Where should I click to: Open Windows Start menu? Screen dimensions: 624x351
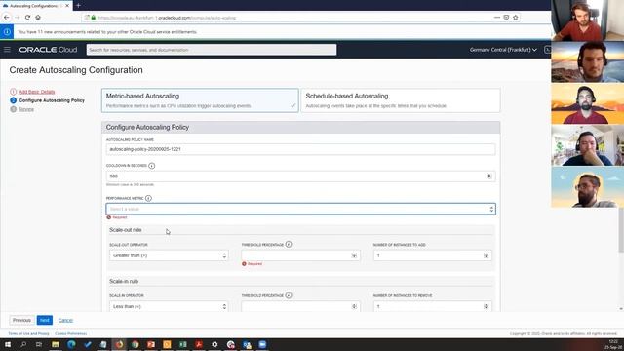click(x=8, y=344)
